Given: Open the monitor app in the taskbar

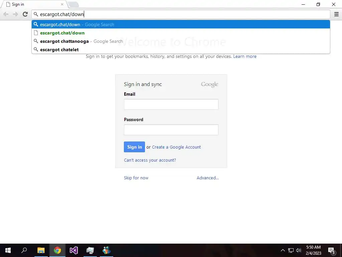Looking at the screenshot, I should [x=90, y=250].
